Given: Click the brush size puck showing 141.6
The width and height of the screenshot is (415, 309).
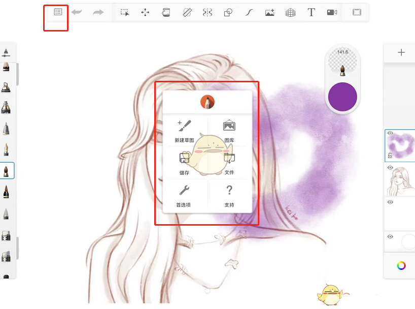Looking at the screenshot, I should click(x=342, y=61).
